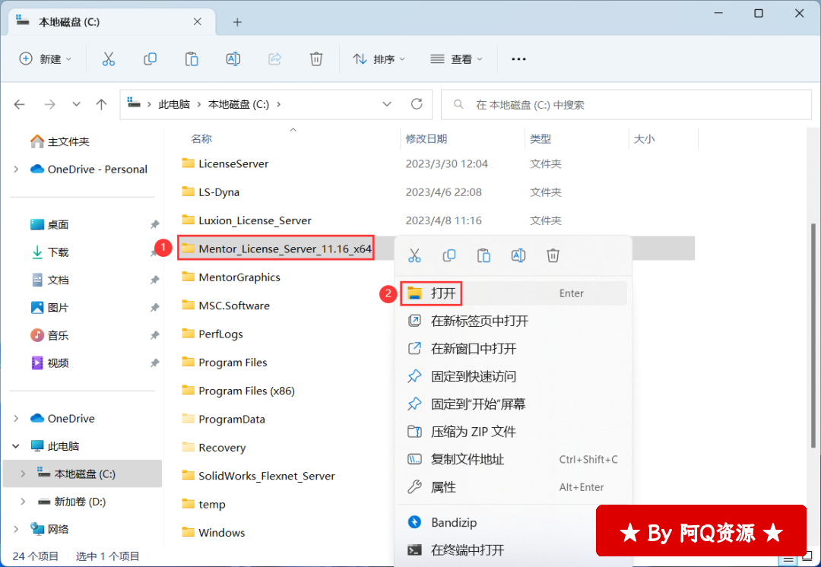This screenshot has height=567, width=821.
Task: Open the 新建 dropdown menu
Action: 46,59
